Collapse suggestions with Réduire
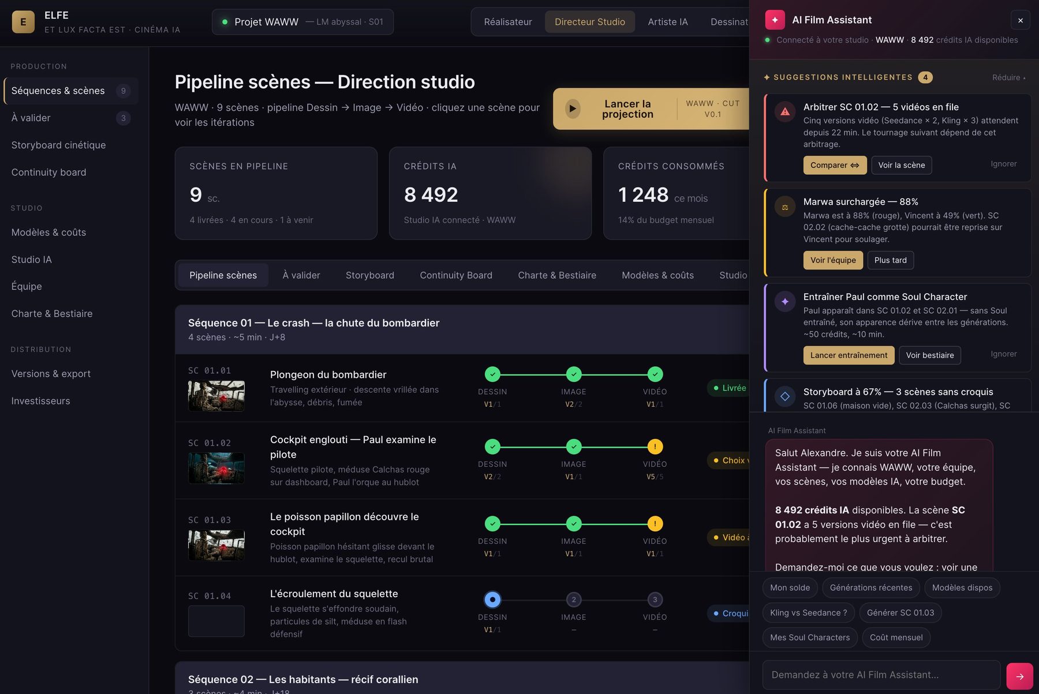The height and width of the screenshot is (694, 1039). point(1008,77)
